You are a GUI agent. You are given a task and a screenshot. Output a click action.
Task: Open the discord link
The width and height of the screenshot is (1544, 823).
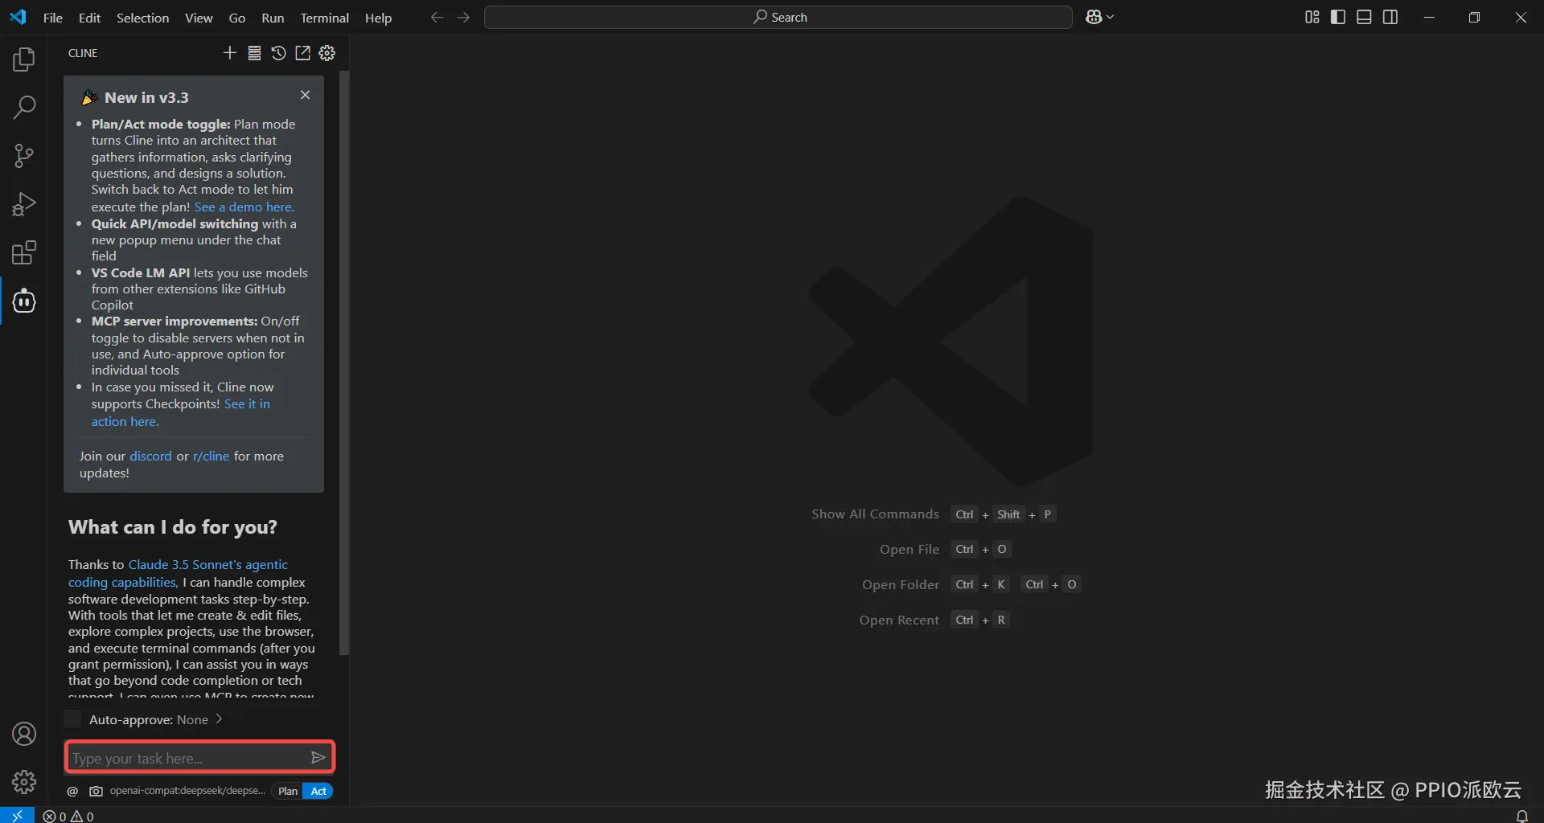(x=151, y=456)
